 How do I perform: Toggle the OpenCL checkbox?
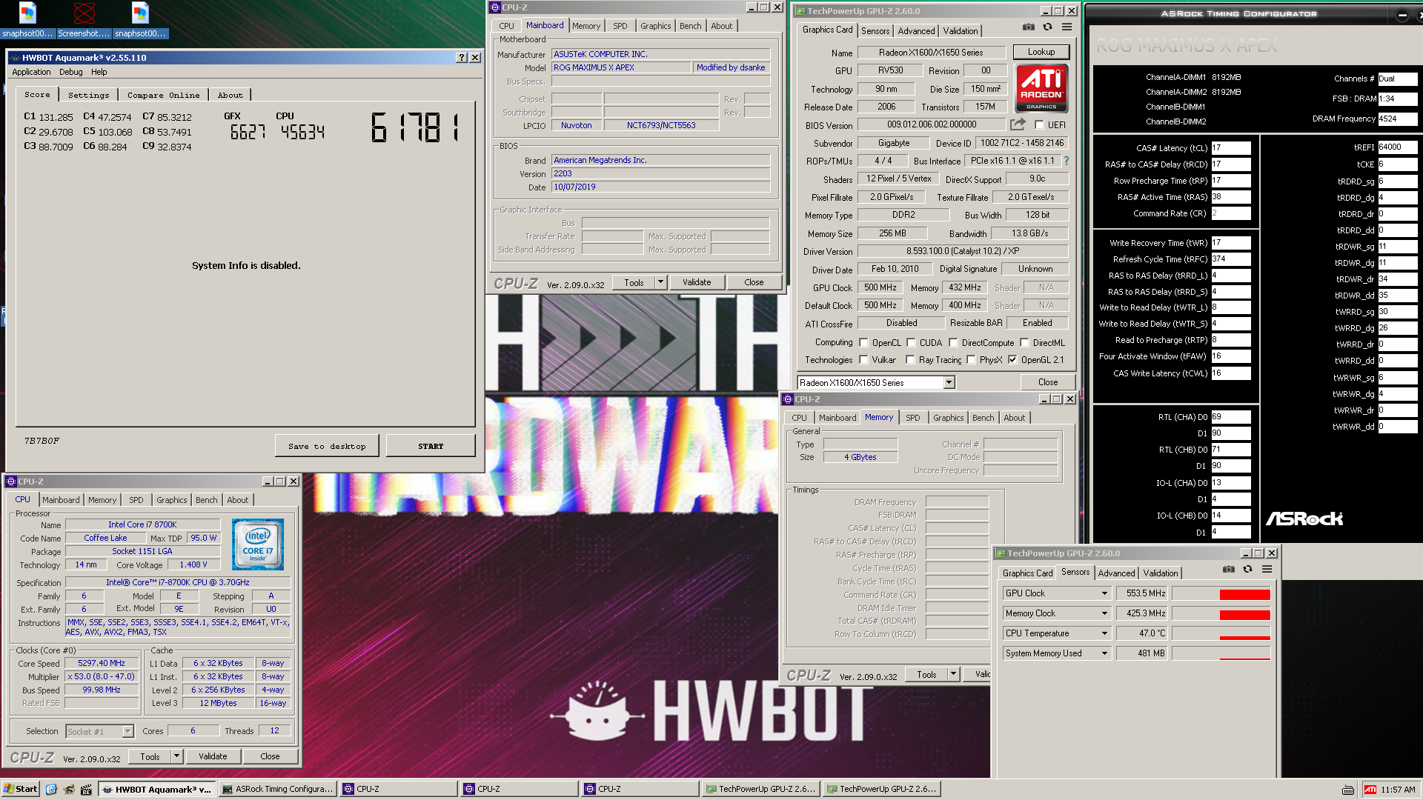coord(863,343)
